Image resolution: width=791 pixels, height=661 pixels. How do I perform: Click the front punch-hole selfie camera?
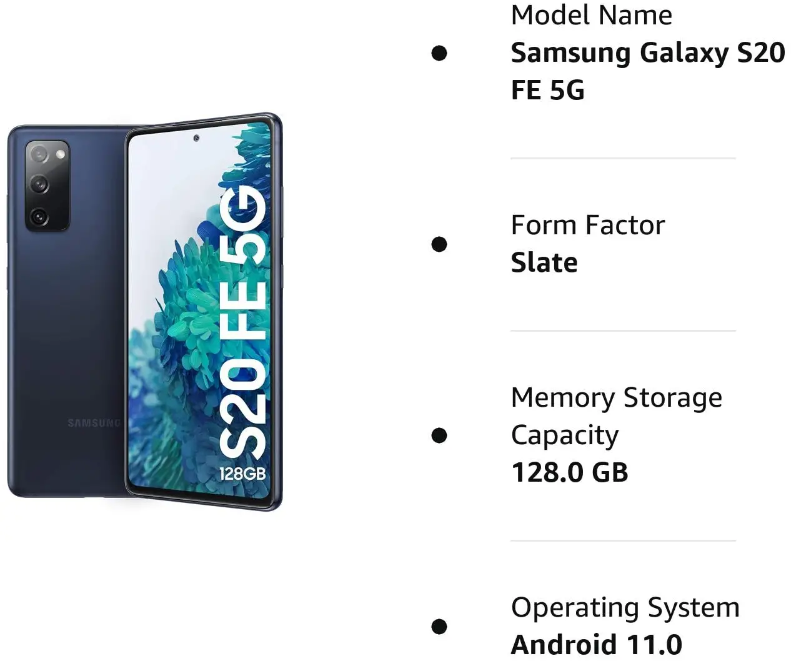click(196, 137)
